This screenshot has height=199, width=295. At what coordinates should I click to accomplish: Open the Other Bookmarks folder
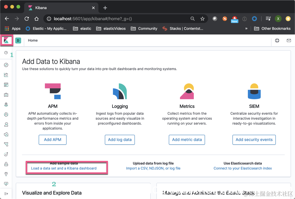[x=272, y=29]
